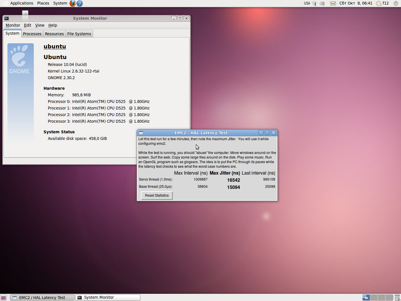
Task: Click the underlined 'ubuntu' hostname
Action: [55, 46]
